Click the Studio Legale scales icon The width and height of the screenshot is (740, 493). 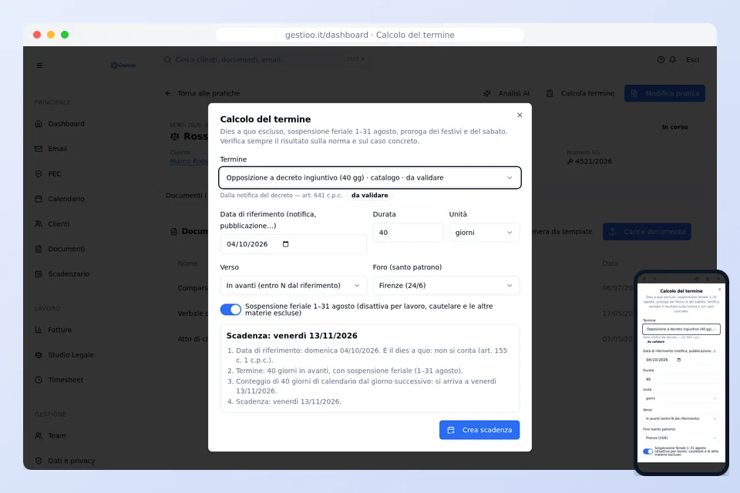tap(39, 355)
